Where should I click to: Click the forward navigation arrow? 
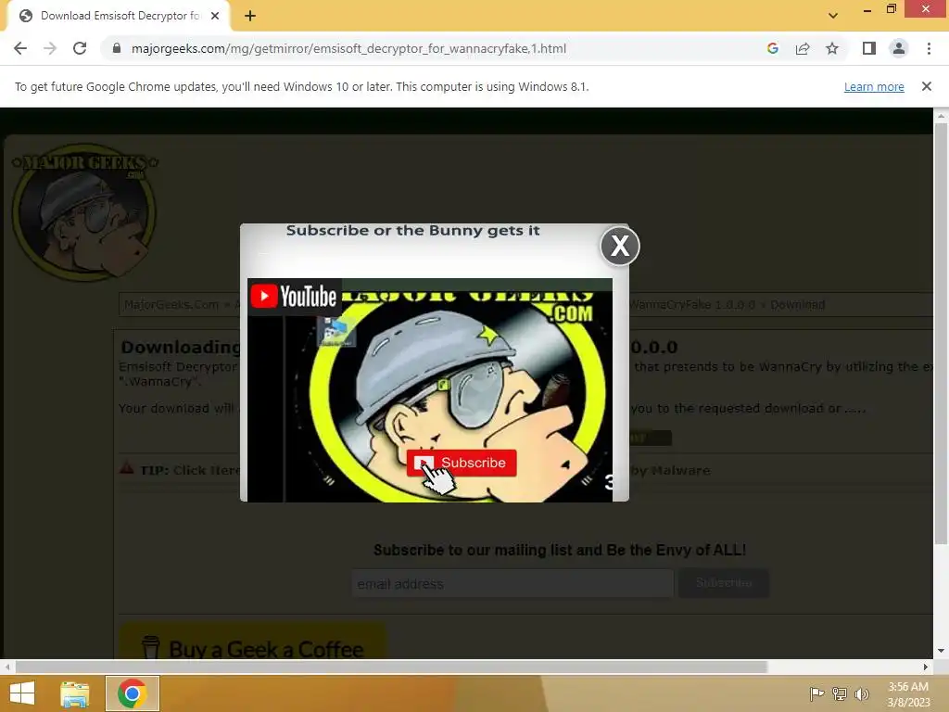pyautogui.click(x=50, y=48)
